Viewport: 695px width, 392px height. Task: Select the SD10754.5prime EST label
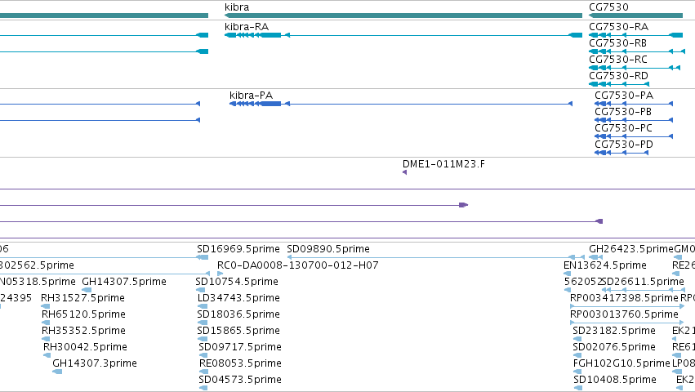point(237,282)
